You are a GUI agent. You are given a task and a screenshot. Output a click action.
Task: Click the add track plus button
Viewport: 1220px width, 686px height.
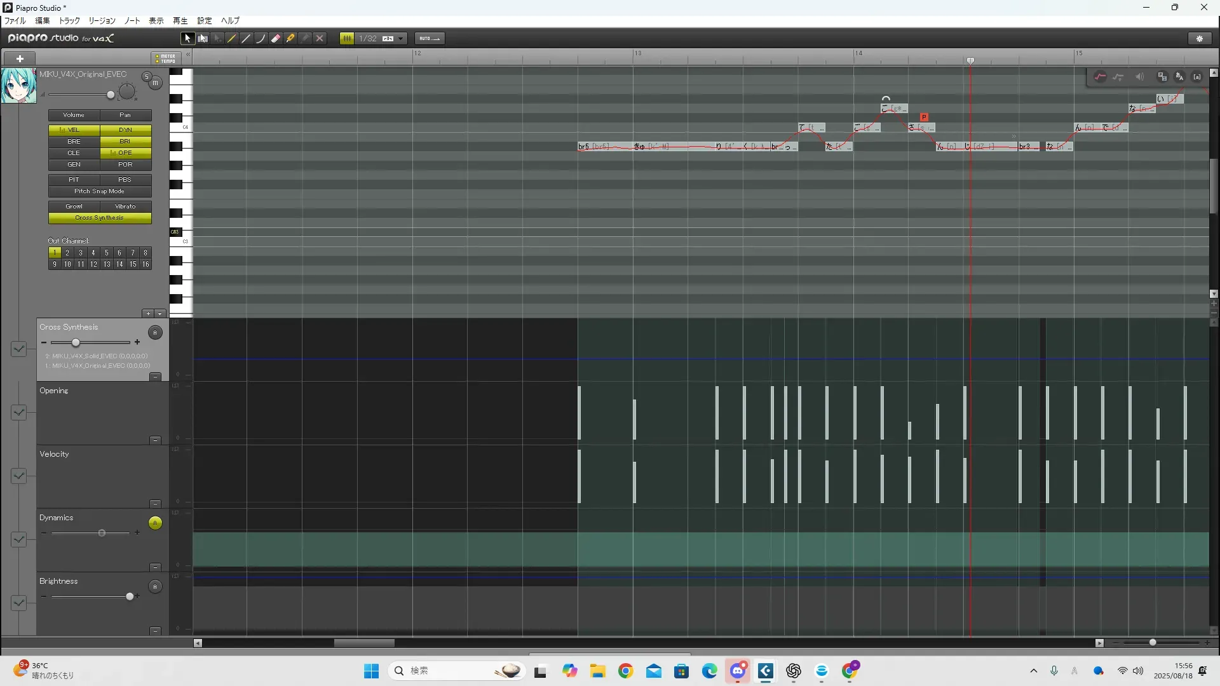[x=20, y=58]
